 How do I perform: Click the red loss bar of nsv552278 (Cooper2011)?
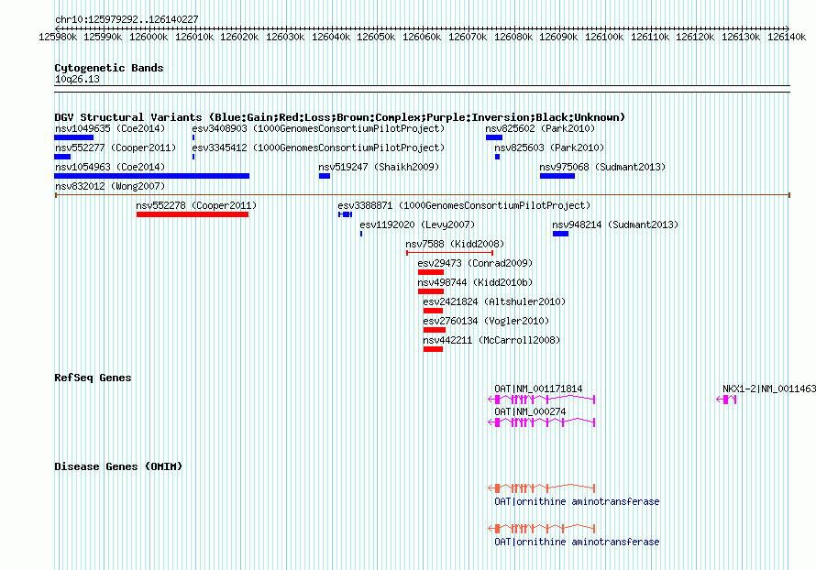pyautogui.click(x=193, y=214)
